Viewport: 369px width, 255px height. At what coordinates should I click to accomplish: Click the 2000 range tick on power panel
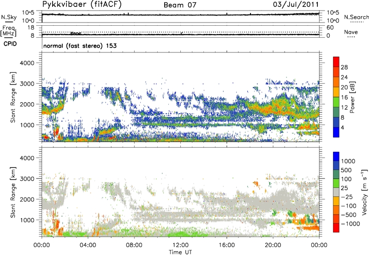point(27,104)
